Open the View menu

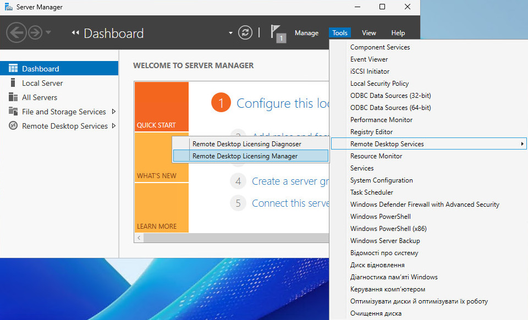coord(369,33)
